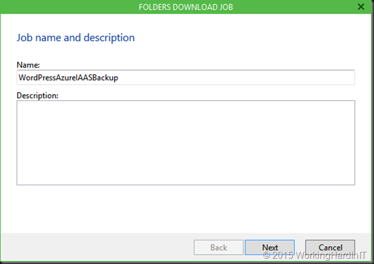Click the Back button
The height and width of the screenshot is (264, 374).
[x=218, y=247]
